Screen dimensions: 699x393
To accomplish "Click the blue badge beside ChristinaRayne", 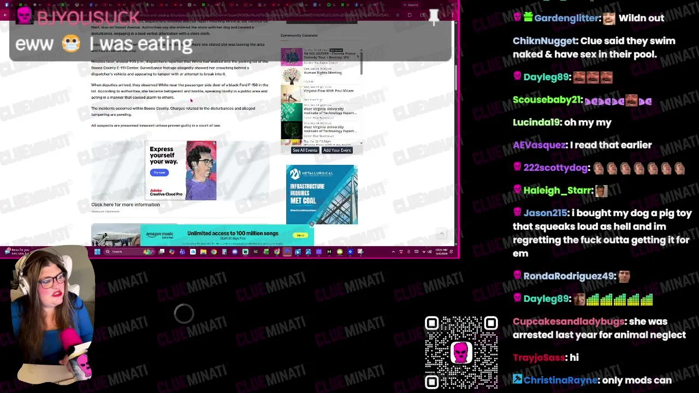I will click(517, 379).
